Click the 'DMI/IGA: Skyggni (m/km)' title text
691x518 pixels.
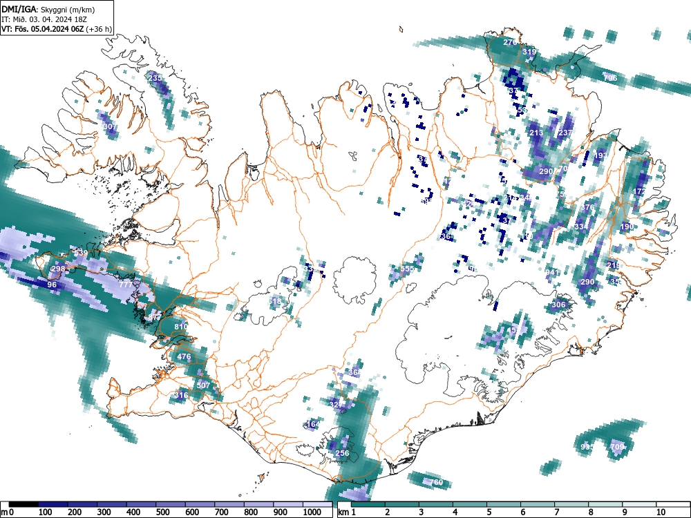coord(48,9)
